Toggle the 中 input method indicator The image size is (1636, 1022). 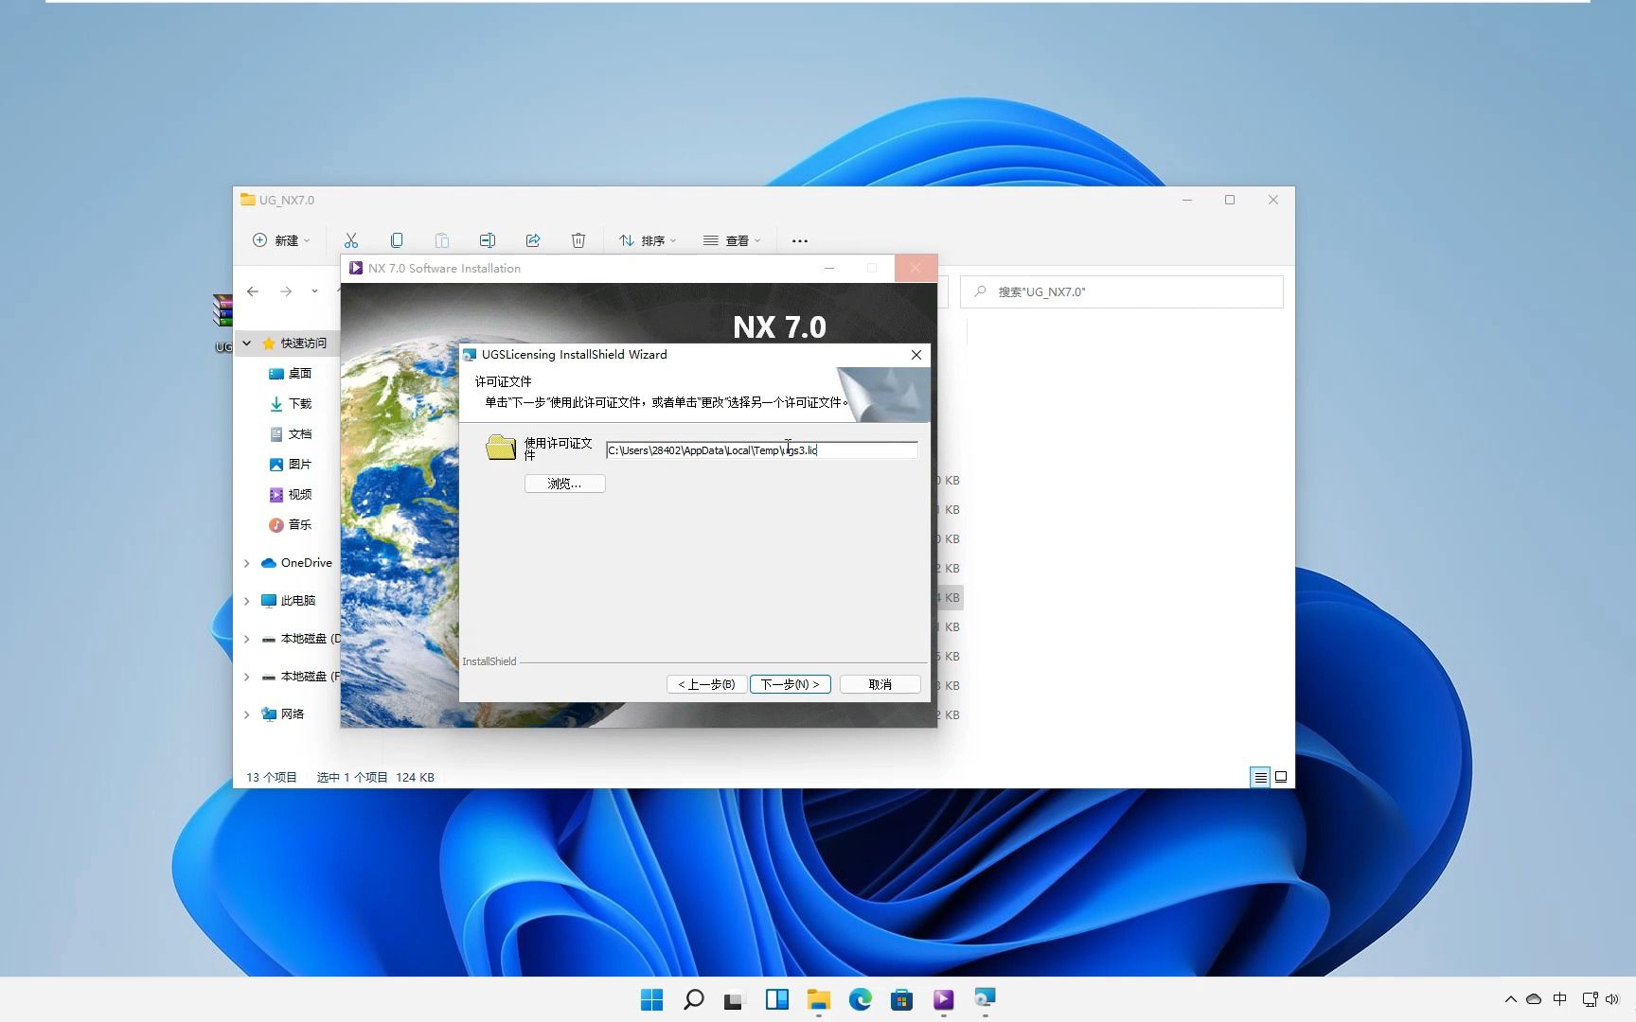1560,999
